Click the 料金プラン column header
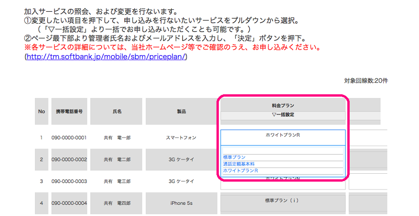419x216 pixels. pos(283,105)
